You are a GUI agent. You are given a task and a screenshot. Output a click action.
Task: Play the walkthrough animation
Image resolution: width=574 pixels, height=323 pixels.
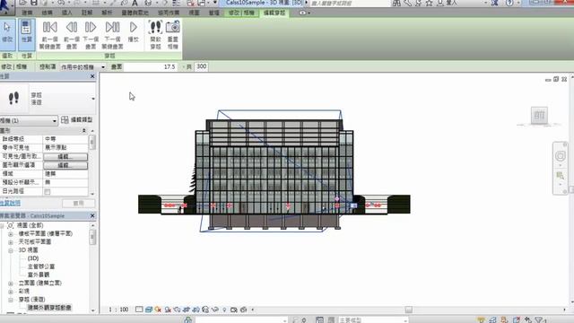(x=133, y=32)
